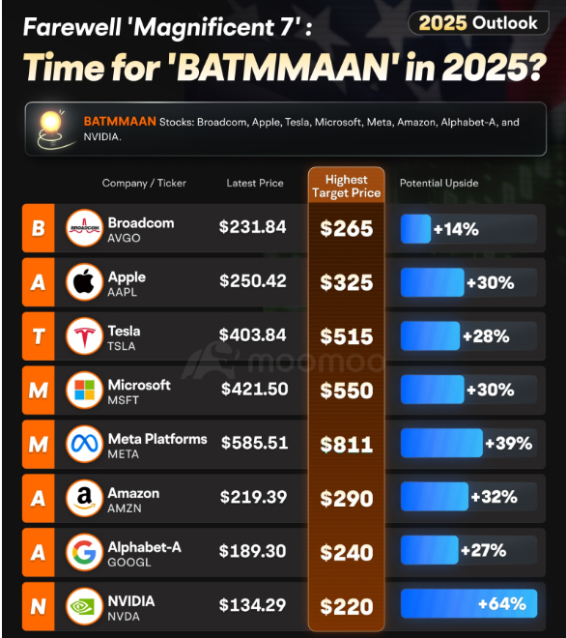Click the NVIDIA green eye logo
Screen dimensions: 566x638
pyautogui.click(x=84, y=606)
